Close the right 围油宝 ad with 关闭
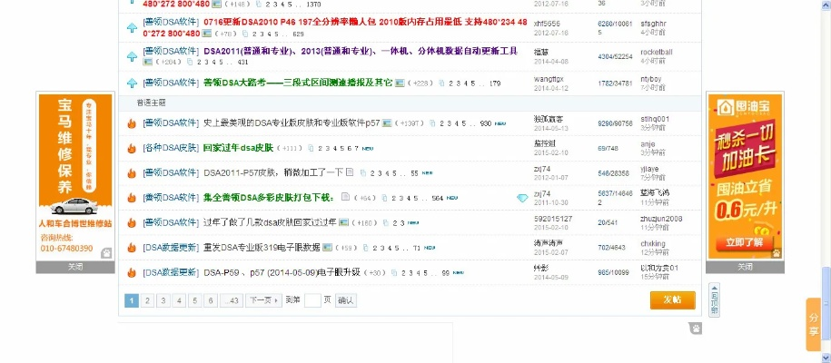Viewport: 831px width, 363px height. (745, 267)
